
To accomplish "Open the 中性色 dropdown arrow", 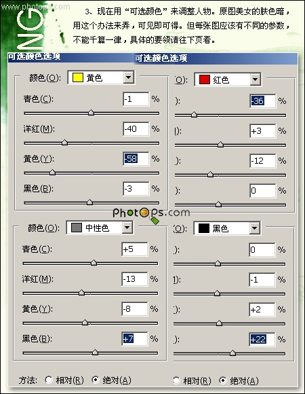I will pyautogui.click(x=127, y=228).
